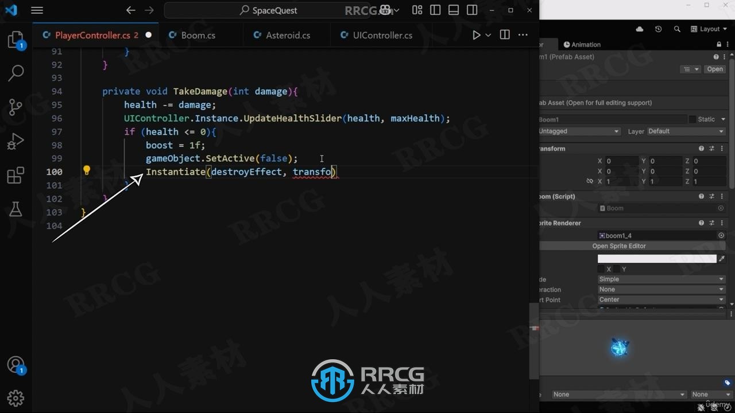The width and height of the screenshot is (735, 413).
Task: Switch to the UIController.cs tab
Action: coord(382,35)
